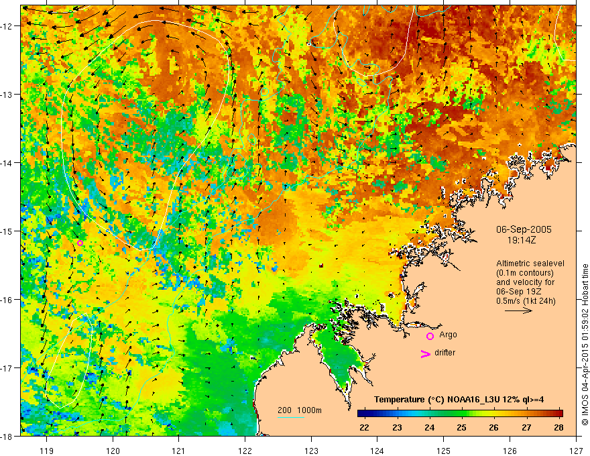Screen dimensions: 590x456
Task: Click the color bar tick label '26'
Action: (493, 427)
